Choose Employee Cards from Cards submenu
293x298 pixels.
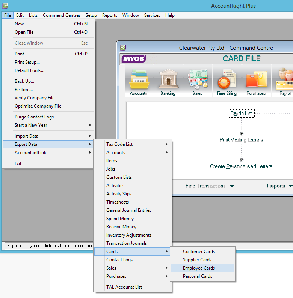[203, 268]
